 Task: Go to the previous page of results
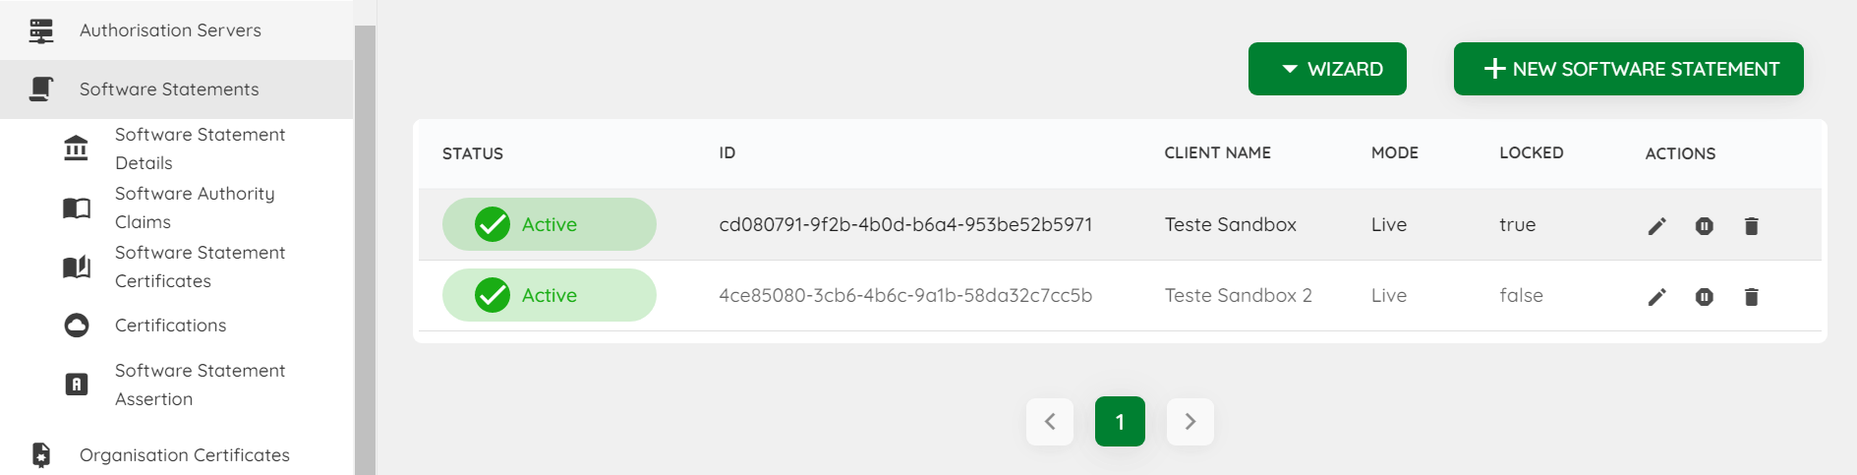point(1050,422)
